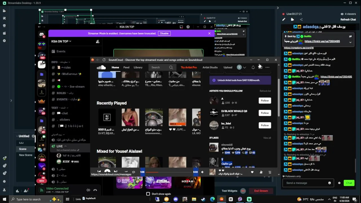Collapse Discord TEXT category

click(x=60, y=108)
